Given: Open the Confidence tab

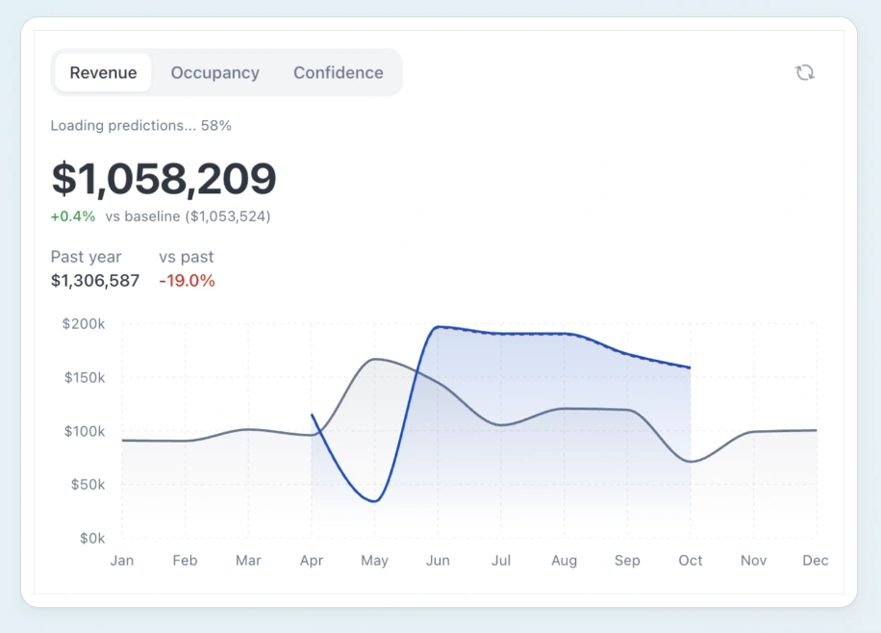Looking at the screenshot, I should point(339,72).
